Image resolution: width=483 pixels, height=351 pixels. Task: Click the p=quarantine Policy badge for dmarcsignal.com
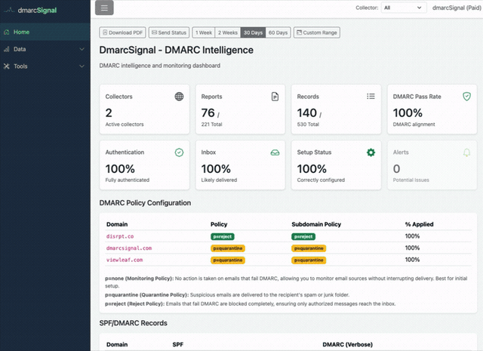(228, 248)
